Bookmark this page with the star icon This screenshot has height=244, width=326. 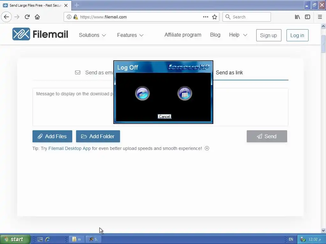pyautogui.click(x=215, y=17)
